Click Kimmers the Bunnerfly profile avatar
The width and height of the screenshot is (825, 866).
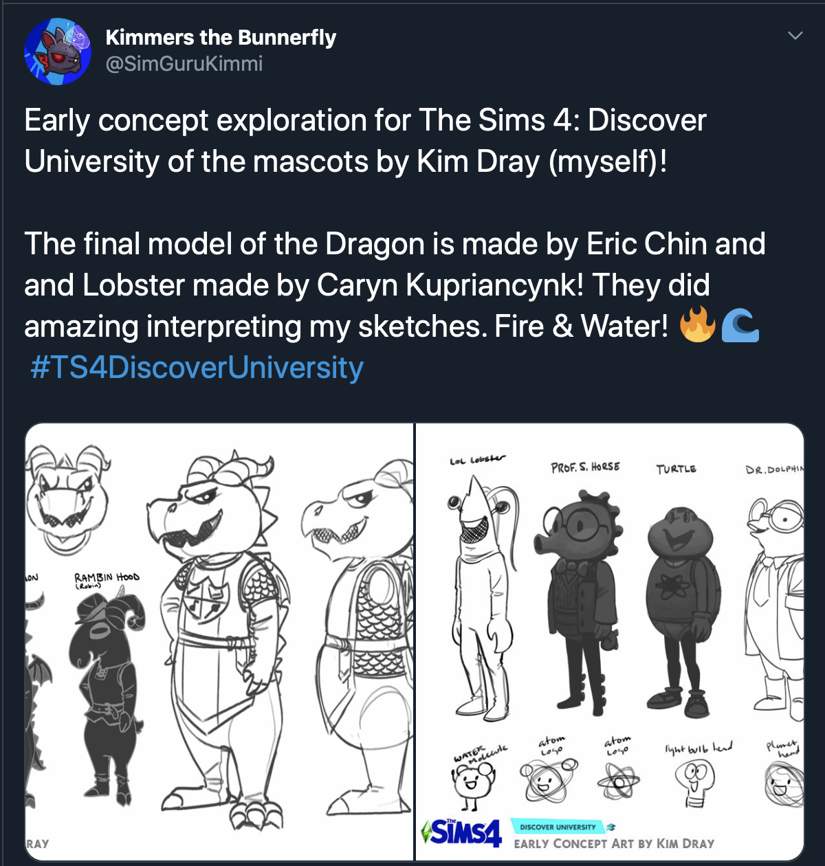tap(58, 52)
